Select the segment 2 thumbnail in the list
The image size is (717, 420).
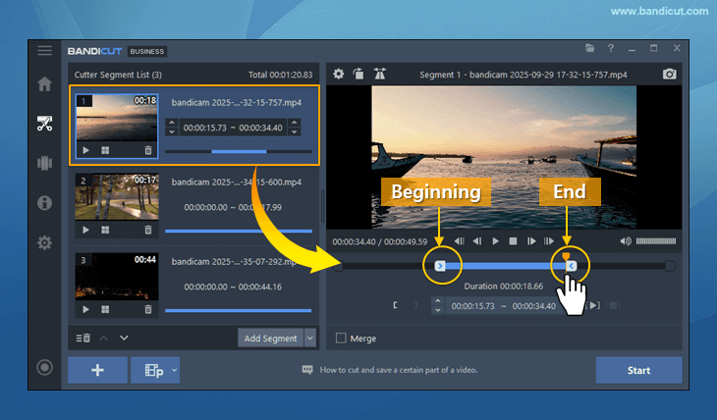tap(117, 197)
